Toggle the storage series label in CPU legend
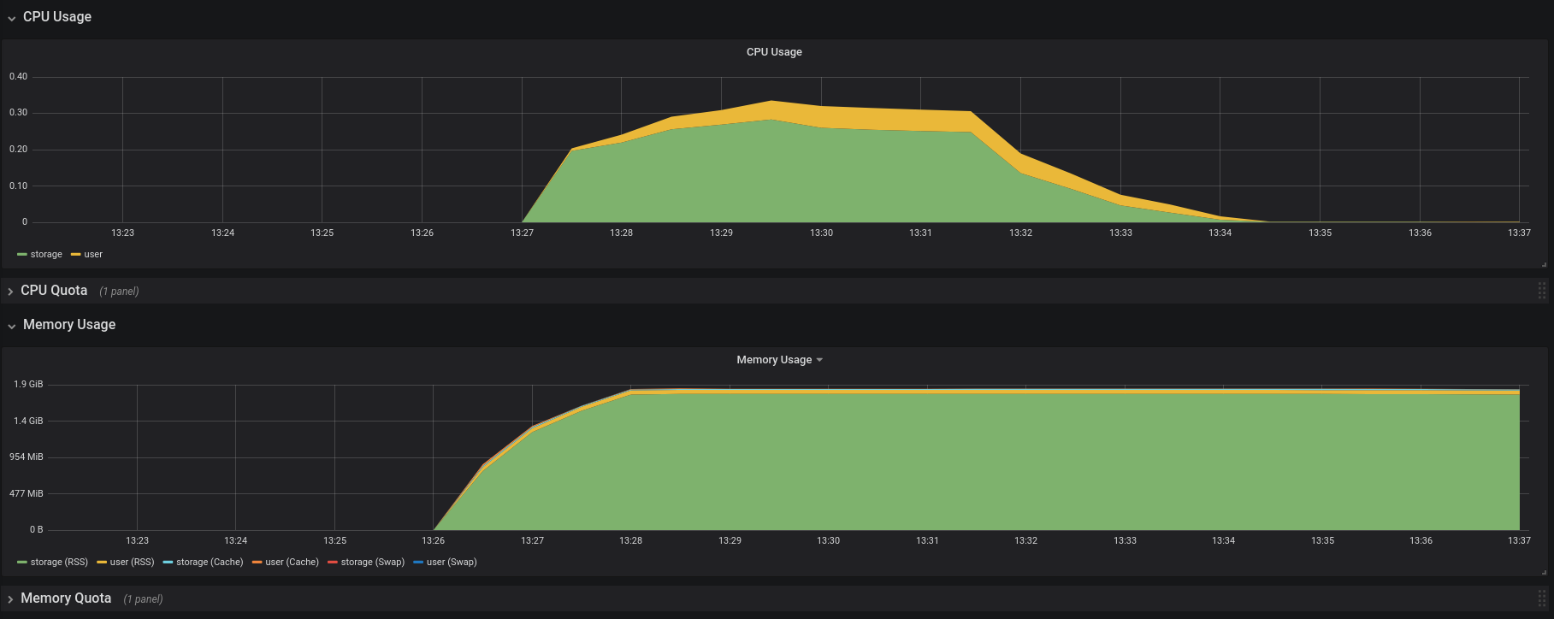 pyautogui.click(x=46, y=255)
